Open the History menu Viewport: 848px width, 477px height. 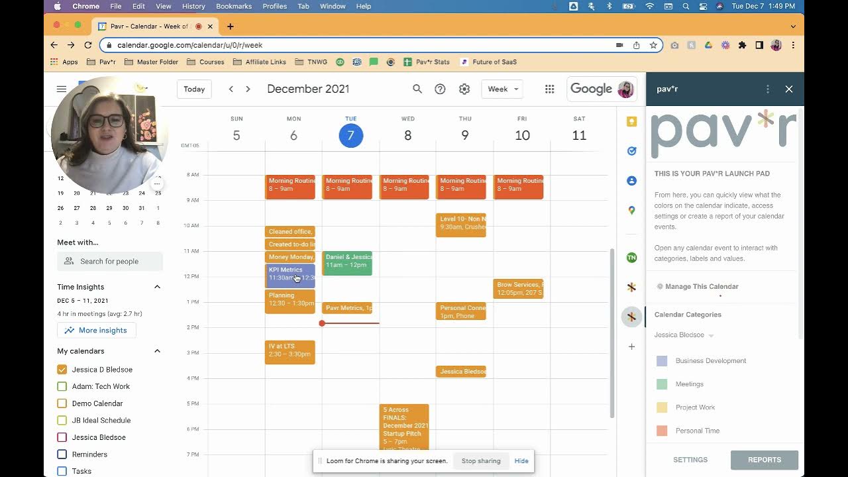pos(193,6)
